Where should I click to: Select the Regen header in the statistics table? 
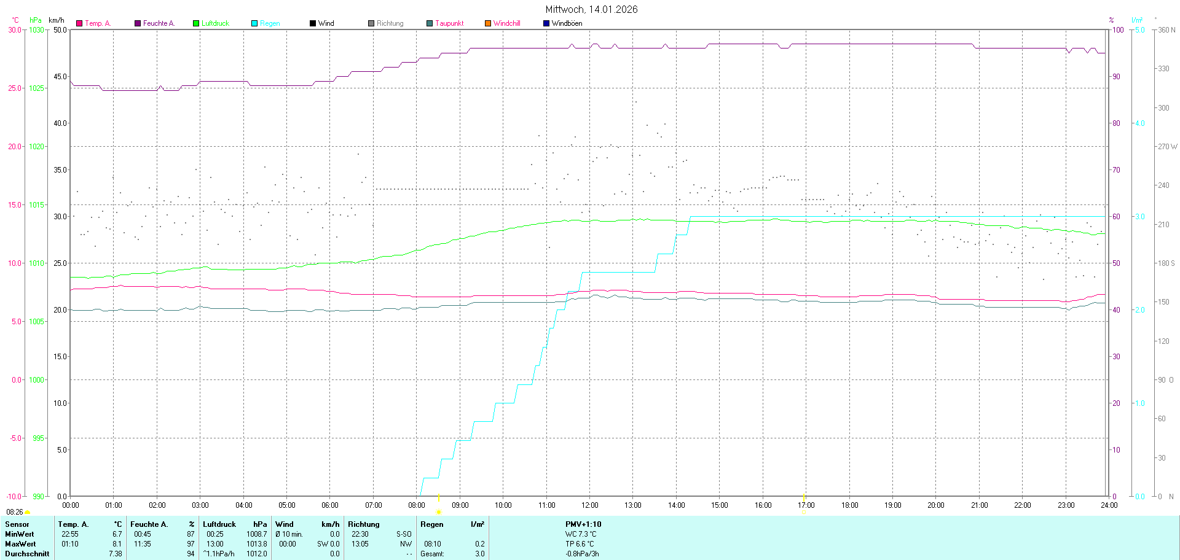[431, 524]
